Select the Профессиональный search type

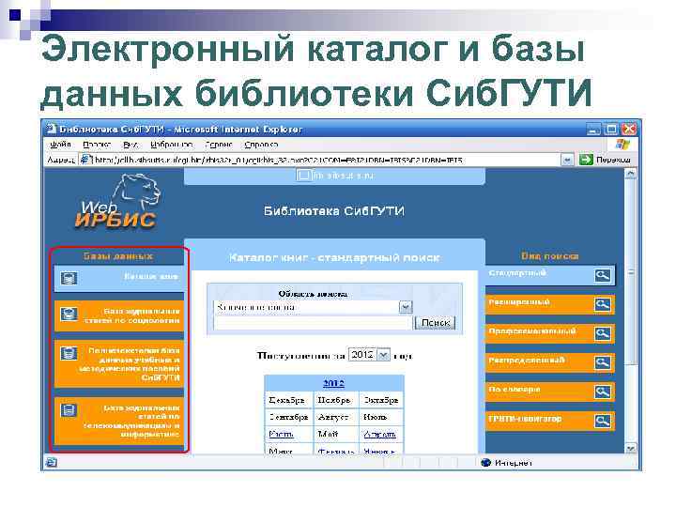(x=550, y=333)
